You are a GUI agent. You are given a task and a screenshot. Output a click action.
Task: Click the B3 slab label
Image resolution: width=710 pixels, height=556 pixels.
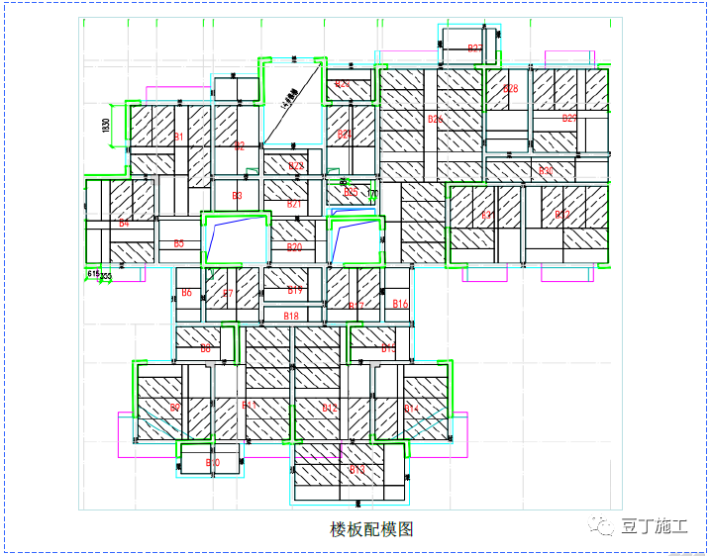(x=237, y=196)
